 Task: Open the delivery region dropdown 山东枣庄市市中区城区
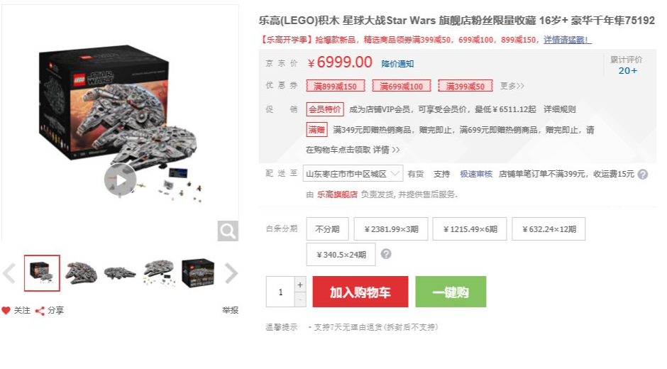click(353, 174)
